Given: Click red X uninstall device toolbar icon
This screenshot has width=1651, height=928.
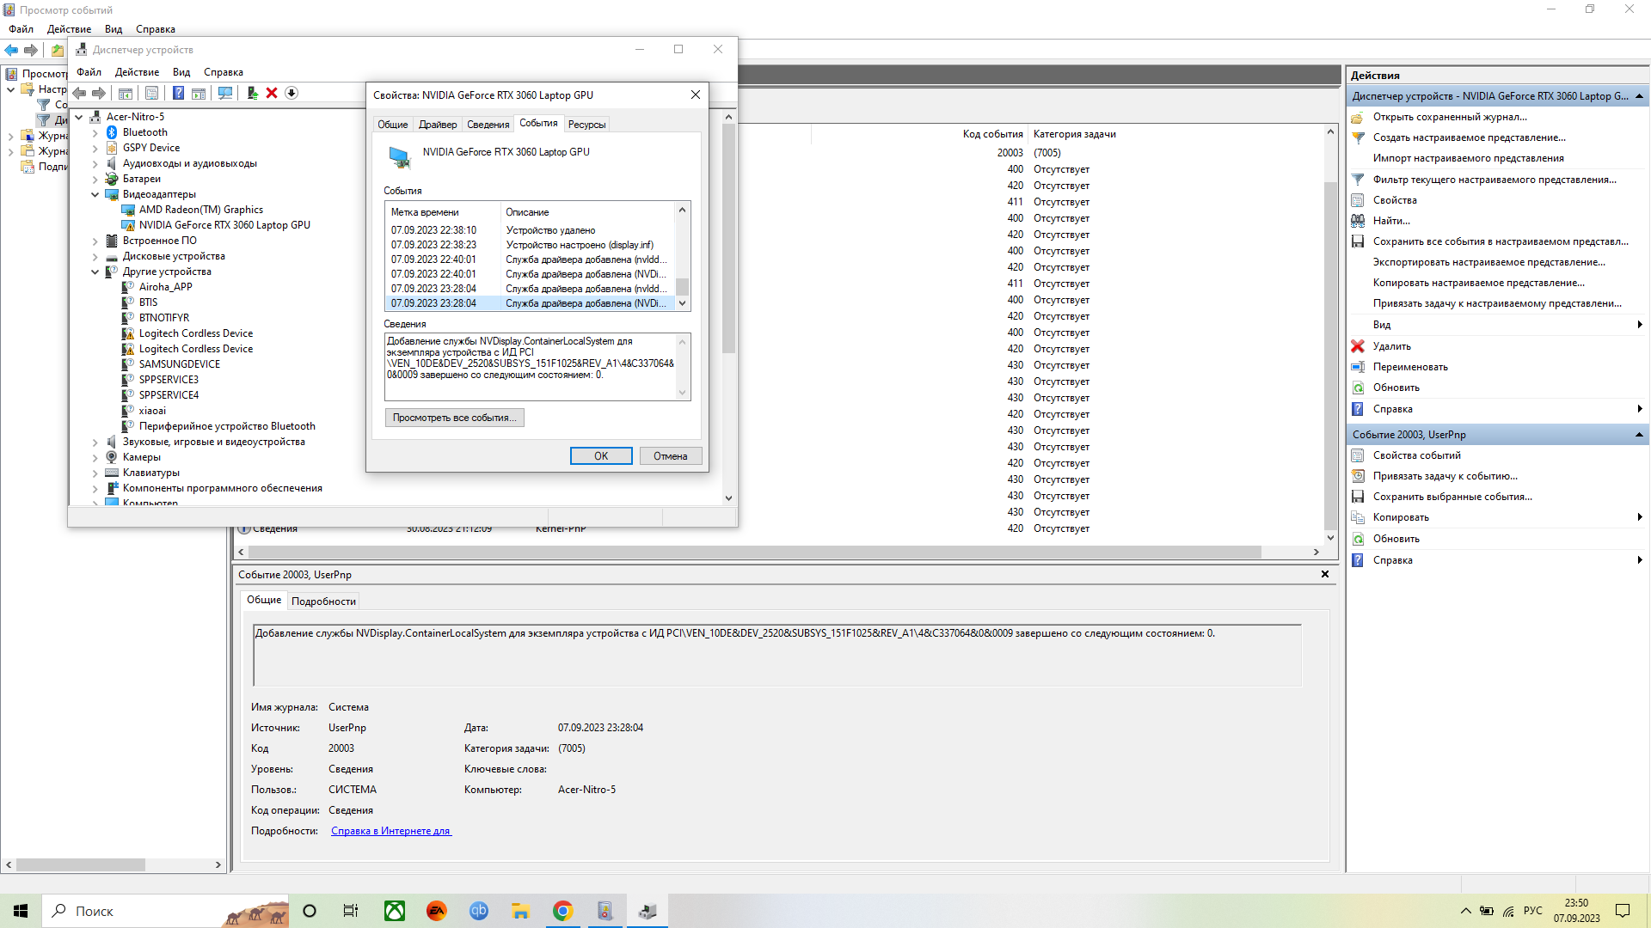Looking at the screenshot, I should [272, 93].
